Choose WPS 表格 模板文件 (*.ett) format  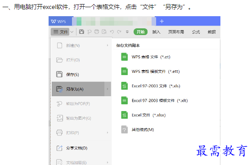tap(150, 71)
